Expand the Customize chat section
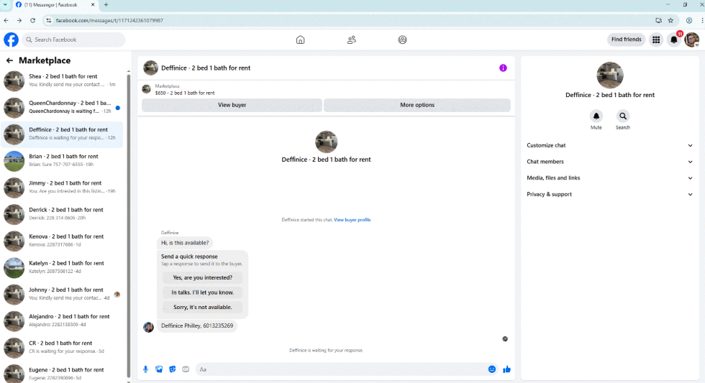 (610, 145)
